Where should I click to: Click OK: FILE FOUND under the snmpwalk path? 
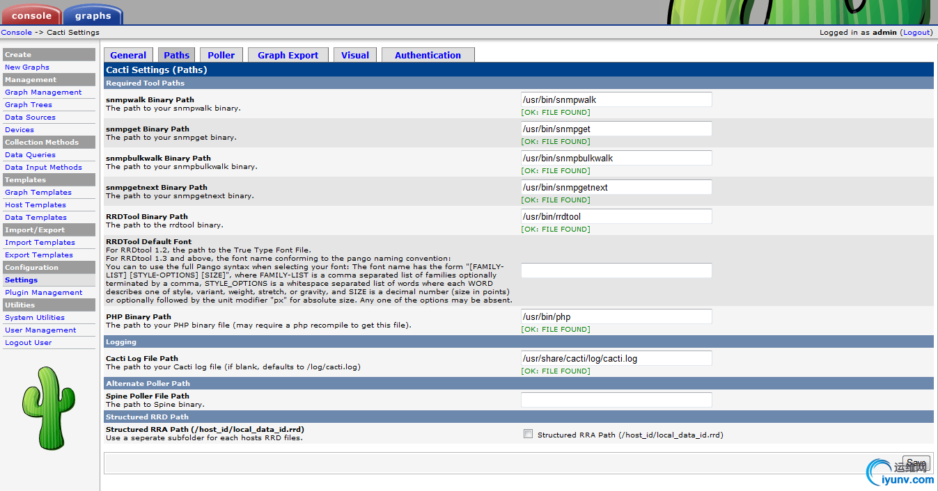tap(556, 112)
